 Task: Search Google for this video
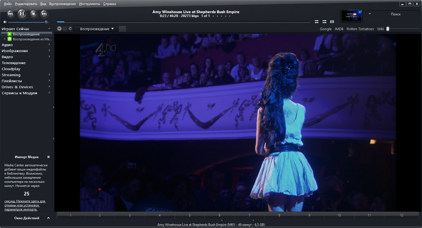click(326, 29)
